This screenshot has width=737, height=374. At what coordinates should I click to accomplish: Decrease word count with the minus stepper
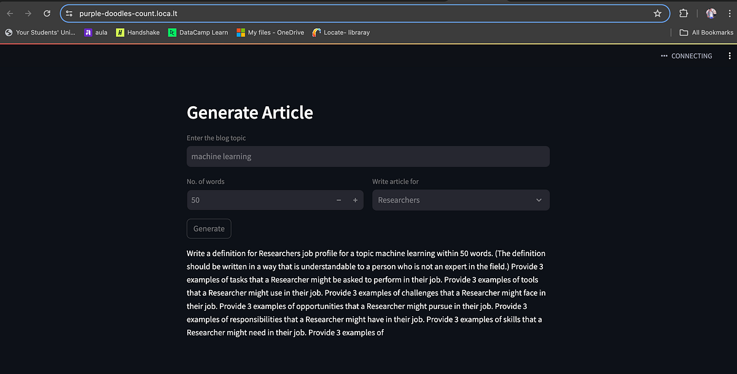tap(338, 200)
